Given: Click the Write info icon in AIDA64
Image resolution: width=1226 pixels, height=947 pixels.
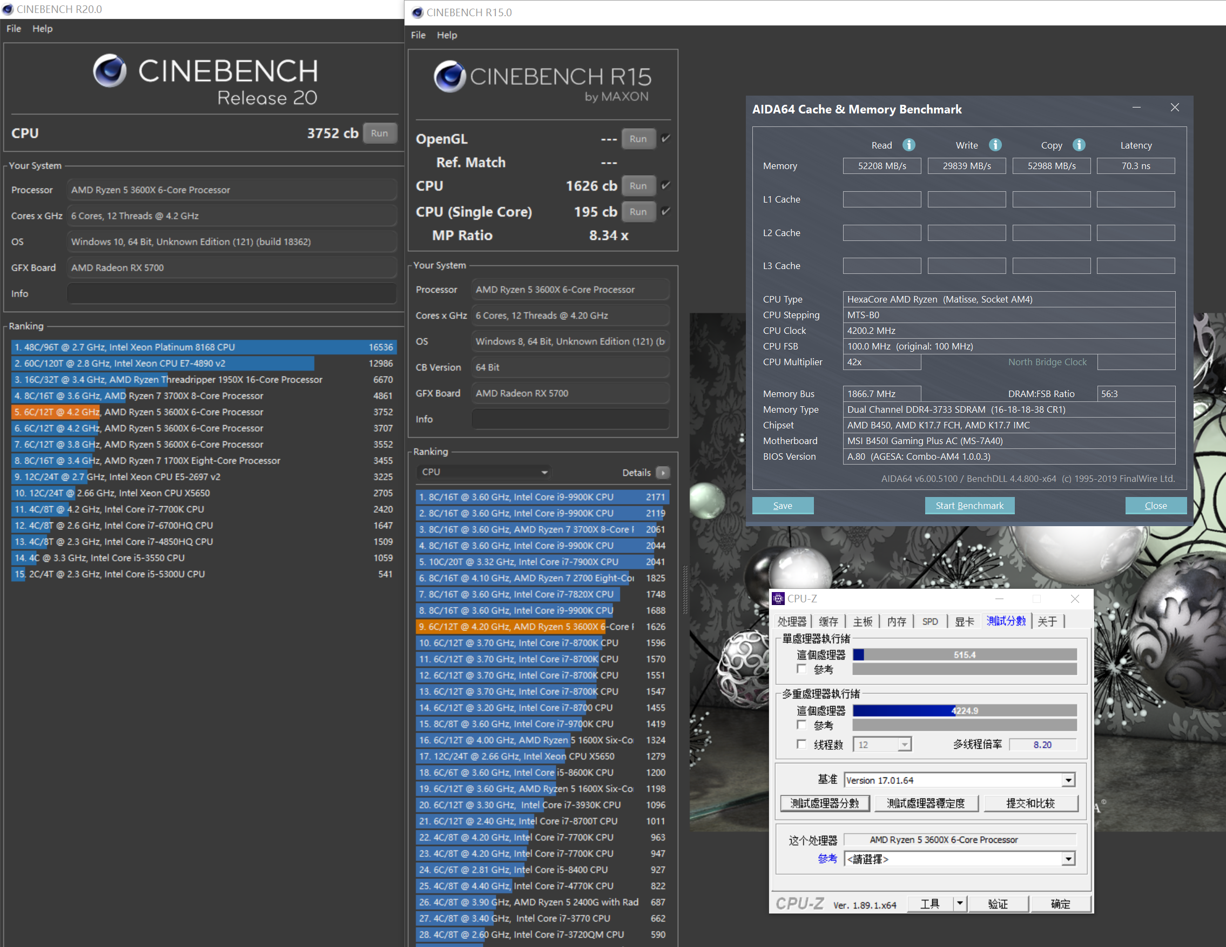Looking at the screenshot, I should pyautogui.click(x=995, y=145).
